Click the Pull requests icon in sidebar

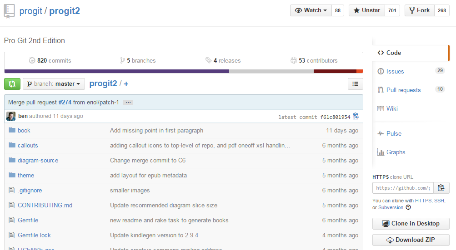pos(381,90)
